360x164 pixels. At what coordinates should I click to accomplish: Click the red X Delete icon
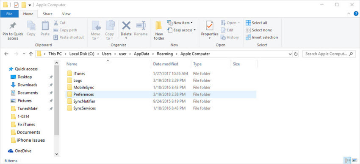tap(126, 26)
